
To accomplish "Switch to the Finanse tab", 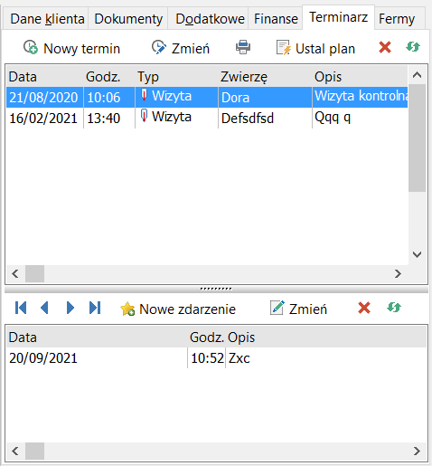I will [x=276, y=19].
